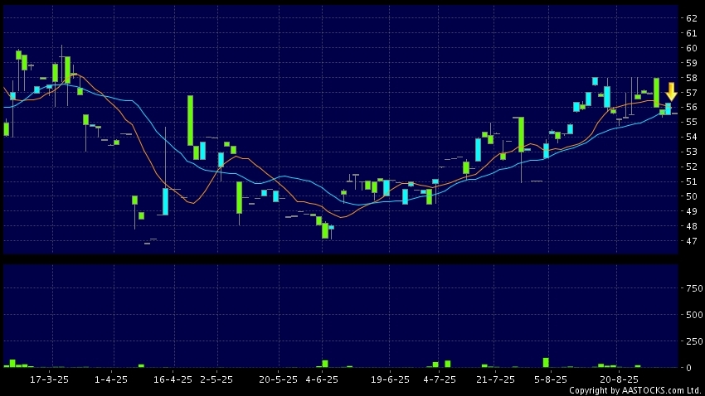Click price axis label 53
This screenshot has width=705, height=396.
coord(692,152)
